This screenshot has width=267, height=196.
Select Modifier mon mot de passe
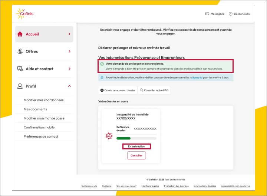click(44, 118)
